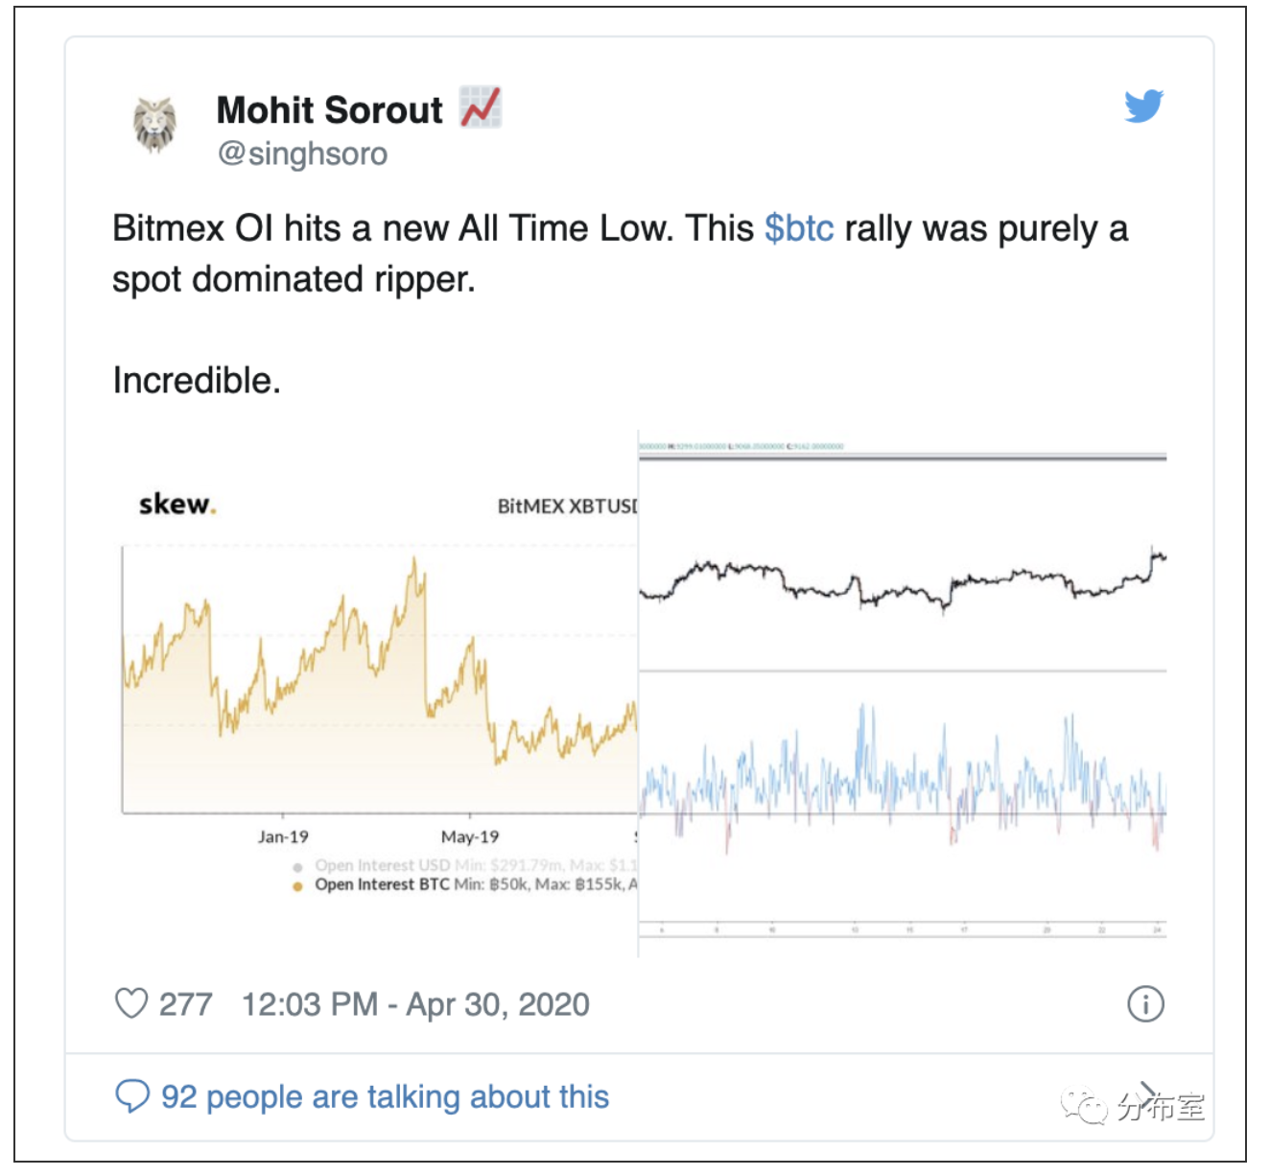Screen dimensions: 1270x1176
Task: Click the chart emoji beside Mohit Sorout
Action: 480,106
